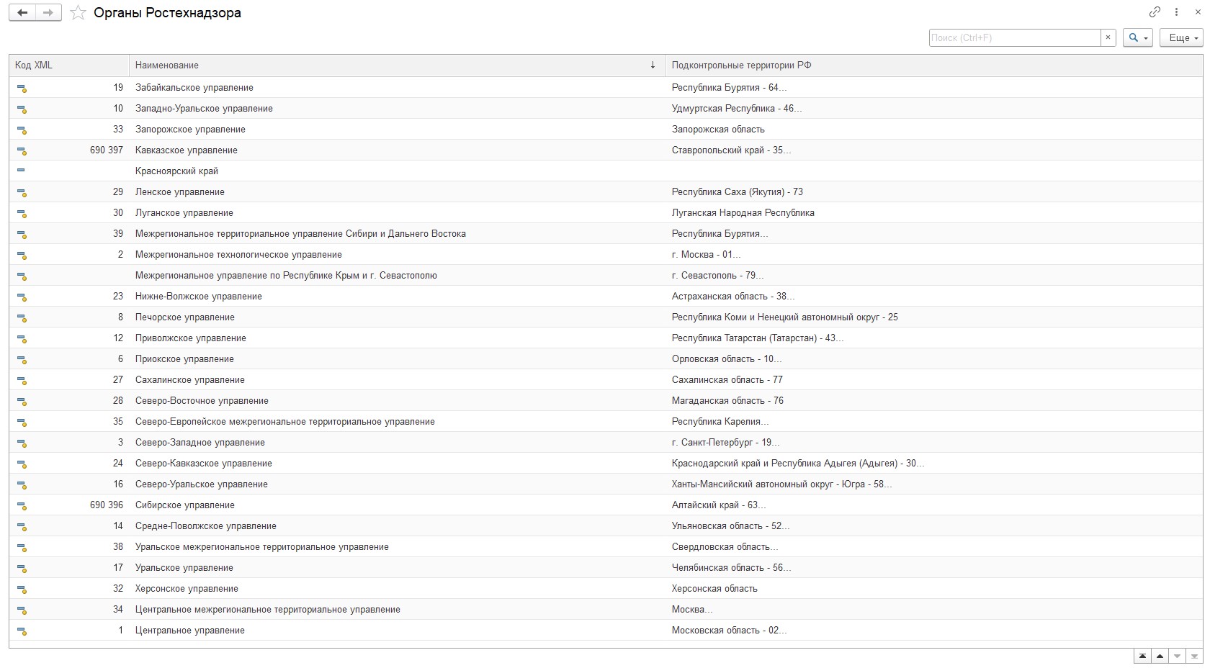Open the Еще menu
This screenshot has height=668, width=1210.
[x=1181, y=37]
